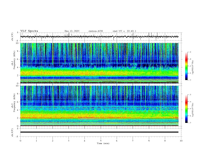Screen dimensions: 204x158
Task: Click the '-3' label on ch.1 colorbar
Action: tap(190, 52)
